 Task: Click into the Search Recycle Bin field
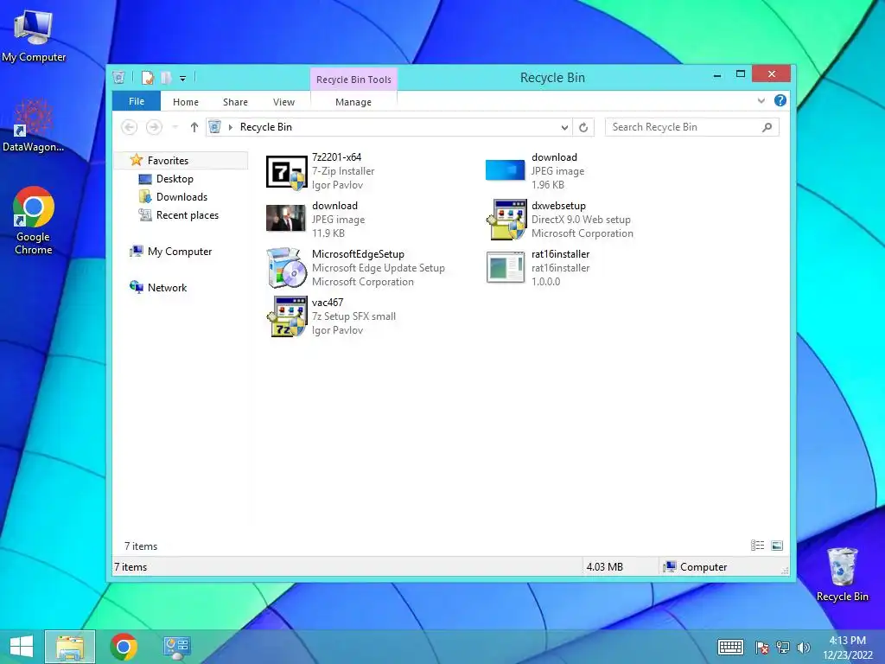(x=692, y=127)
